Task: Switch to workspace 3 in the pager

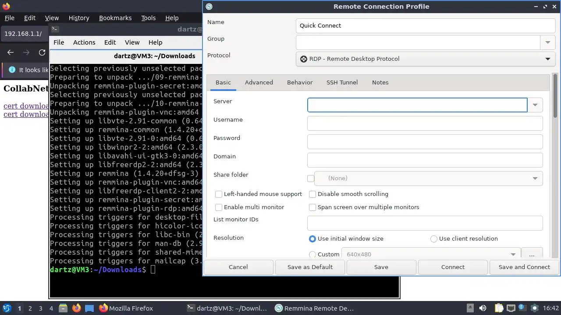Action: tap(40, 308)
